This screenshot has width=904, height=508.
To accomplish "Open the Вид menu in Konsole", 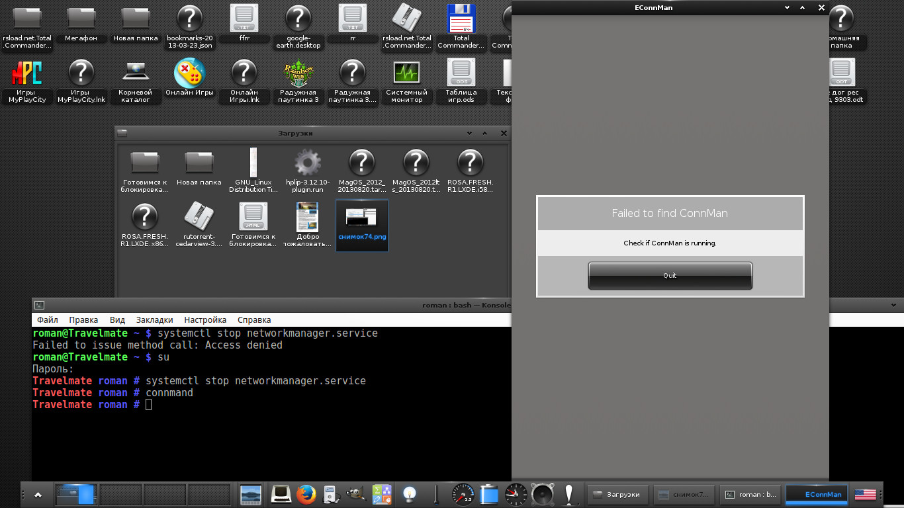I will point(117,320).
